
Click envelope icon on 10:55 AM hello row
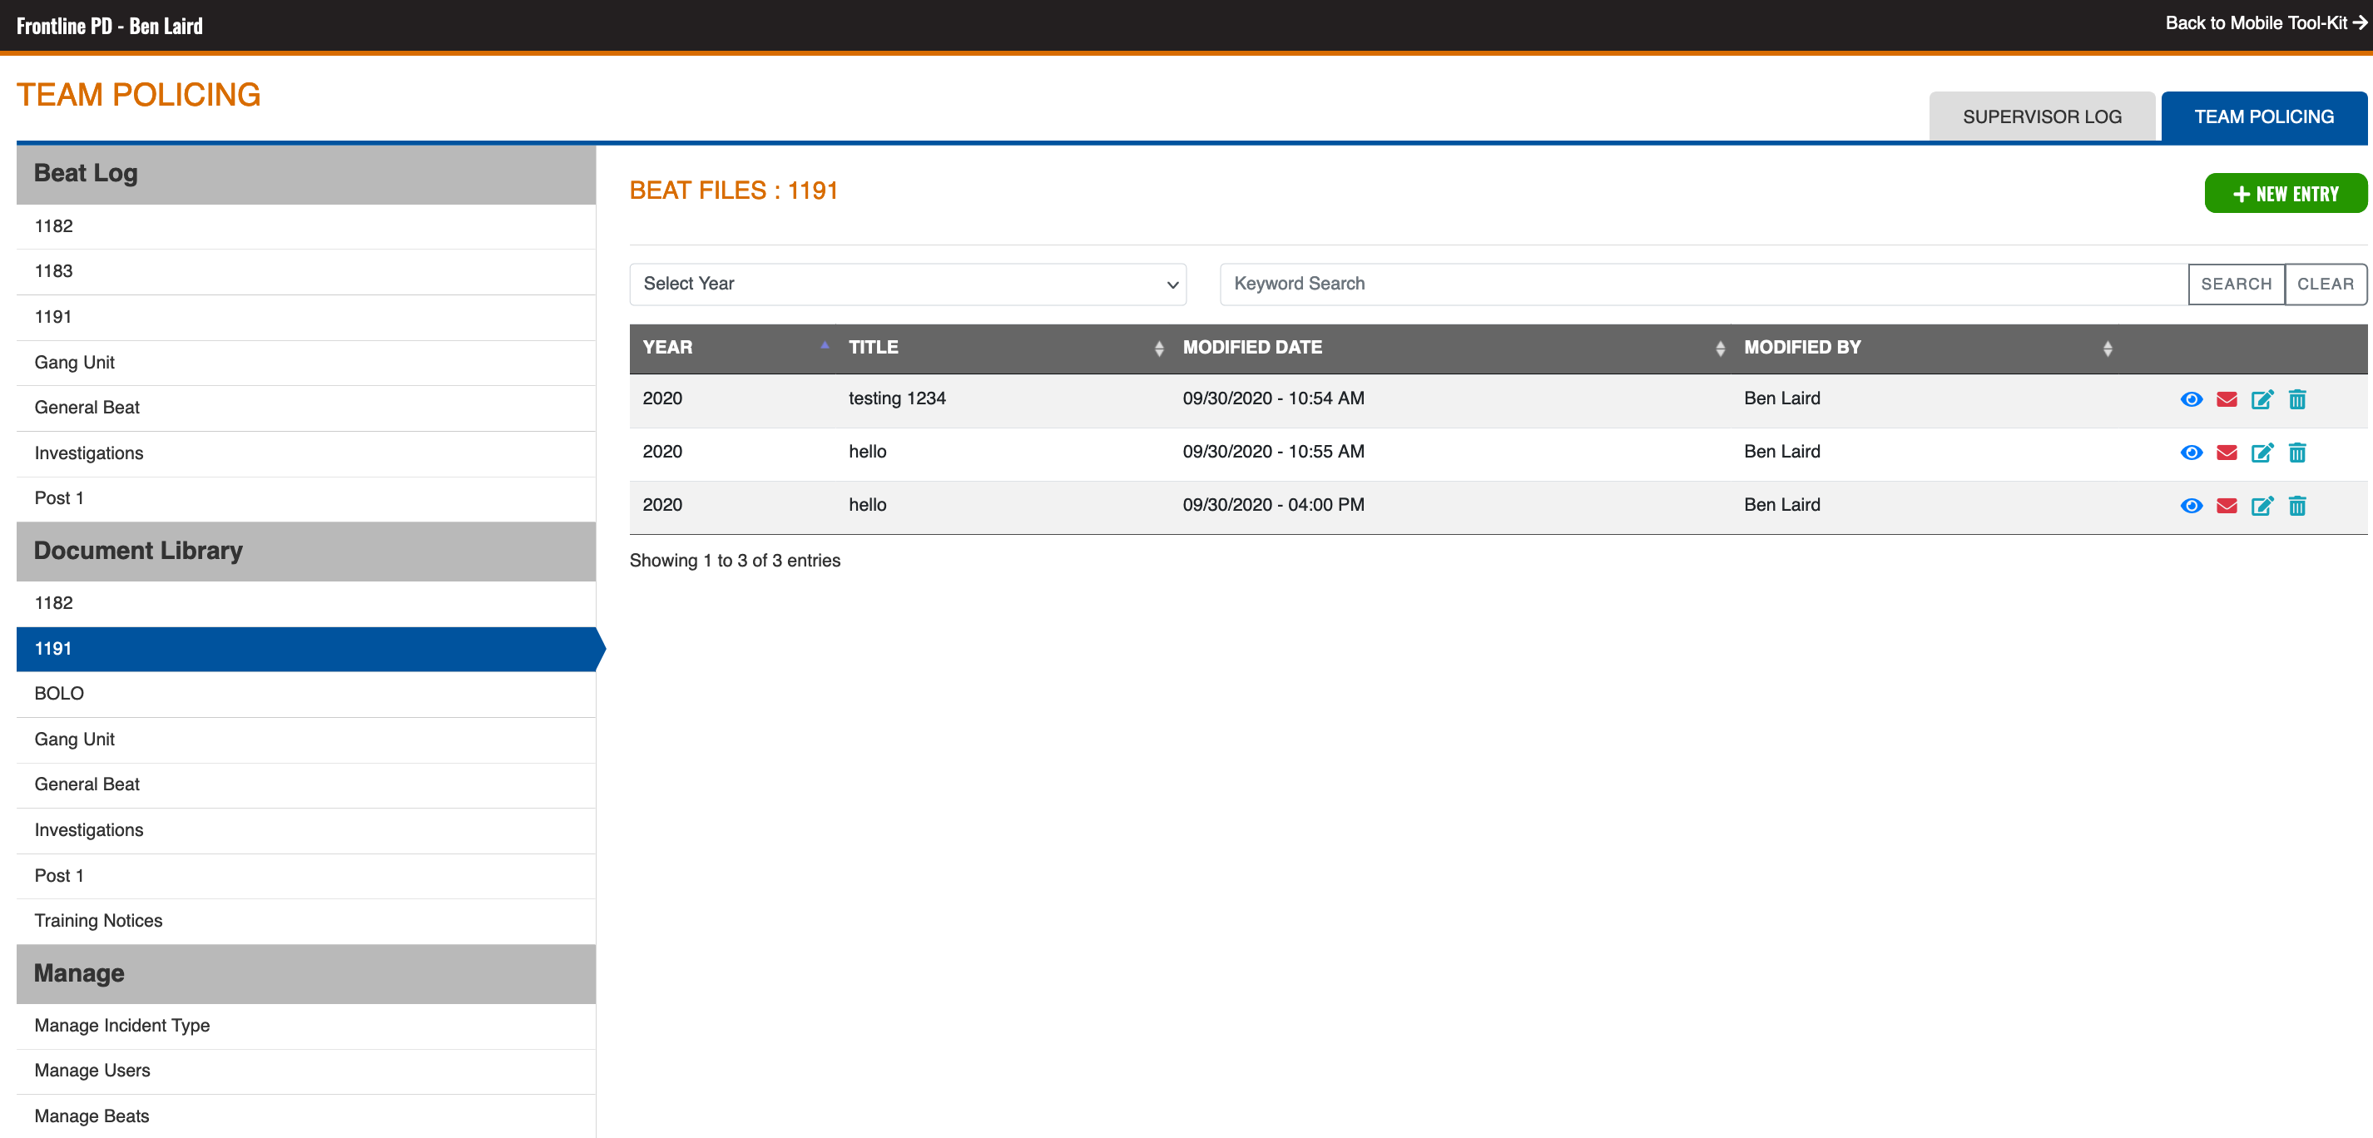click(2226, 452)
